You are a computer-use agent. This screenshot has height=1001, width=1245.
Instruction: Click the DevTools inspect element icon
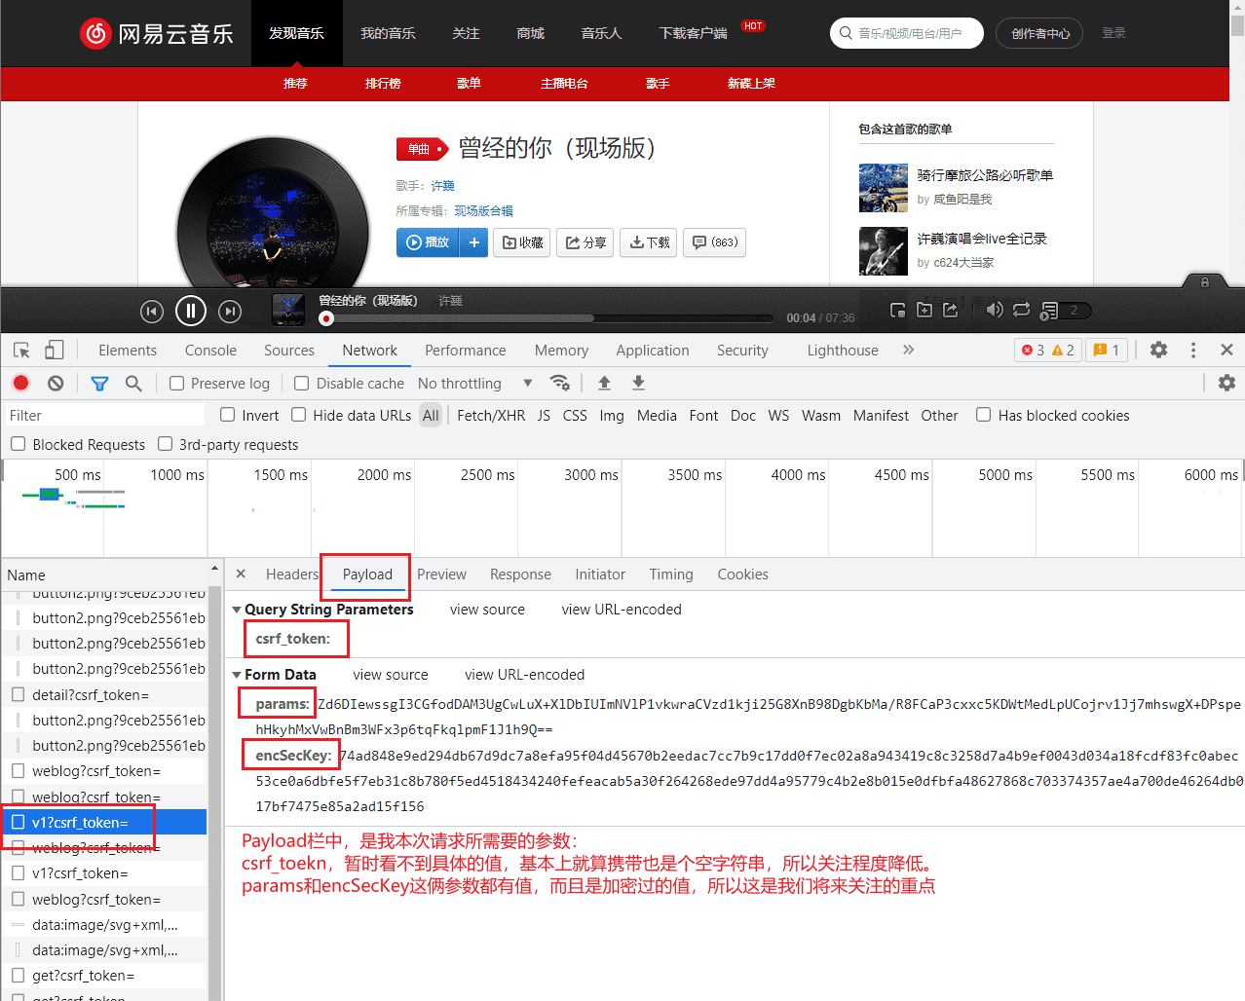[21, 350]
